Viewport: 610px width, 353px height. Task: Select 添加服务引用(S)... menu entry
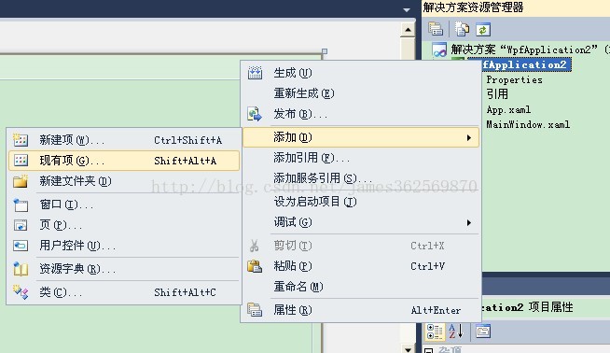click(361, 178)
